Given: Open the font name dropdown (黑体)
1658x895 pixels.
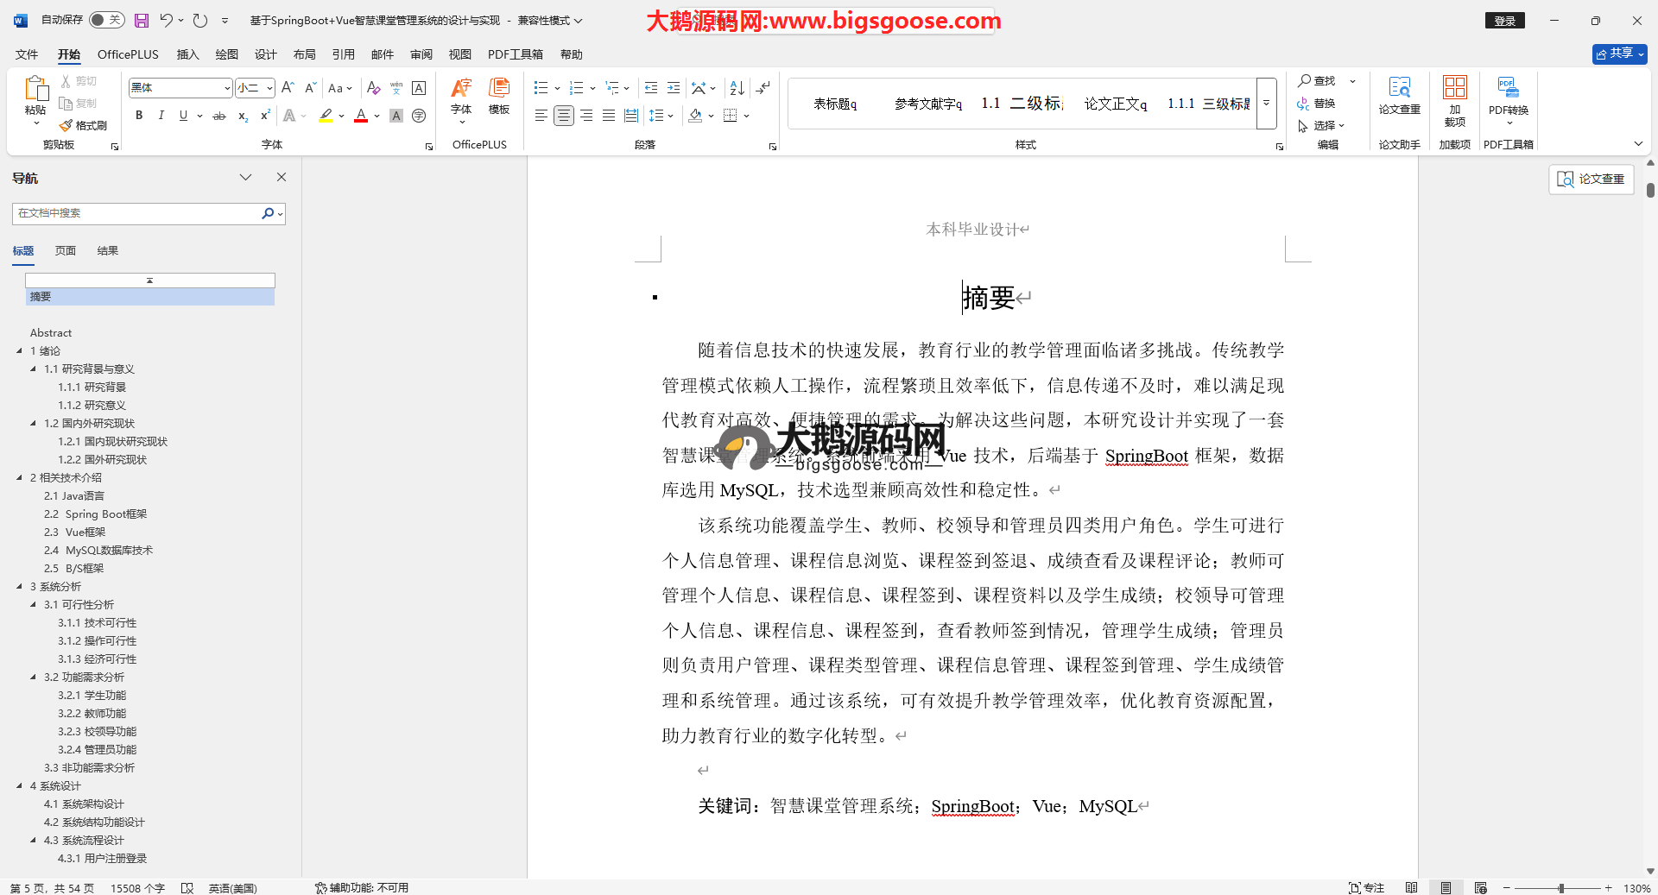Looking at the screenshot, I should (x=227, y=88).
